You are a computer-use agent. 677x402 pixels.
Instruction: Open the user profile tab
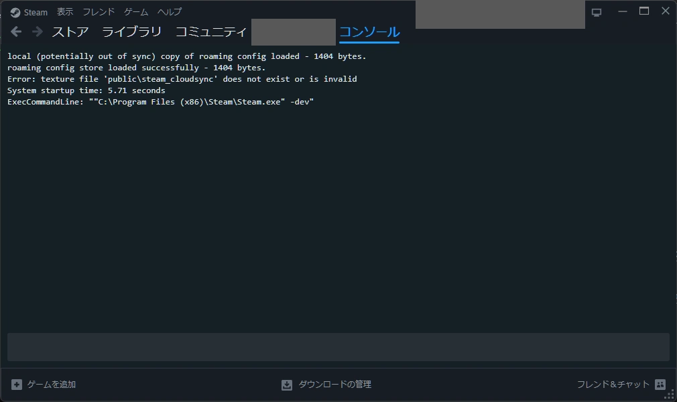pyautogui.click(x=293, y=31)
